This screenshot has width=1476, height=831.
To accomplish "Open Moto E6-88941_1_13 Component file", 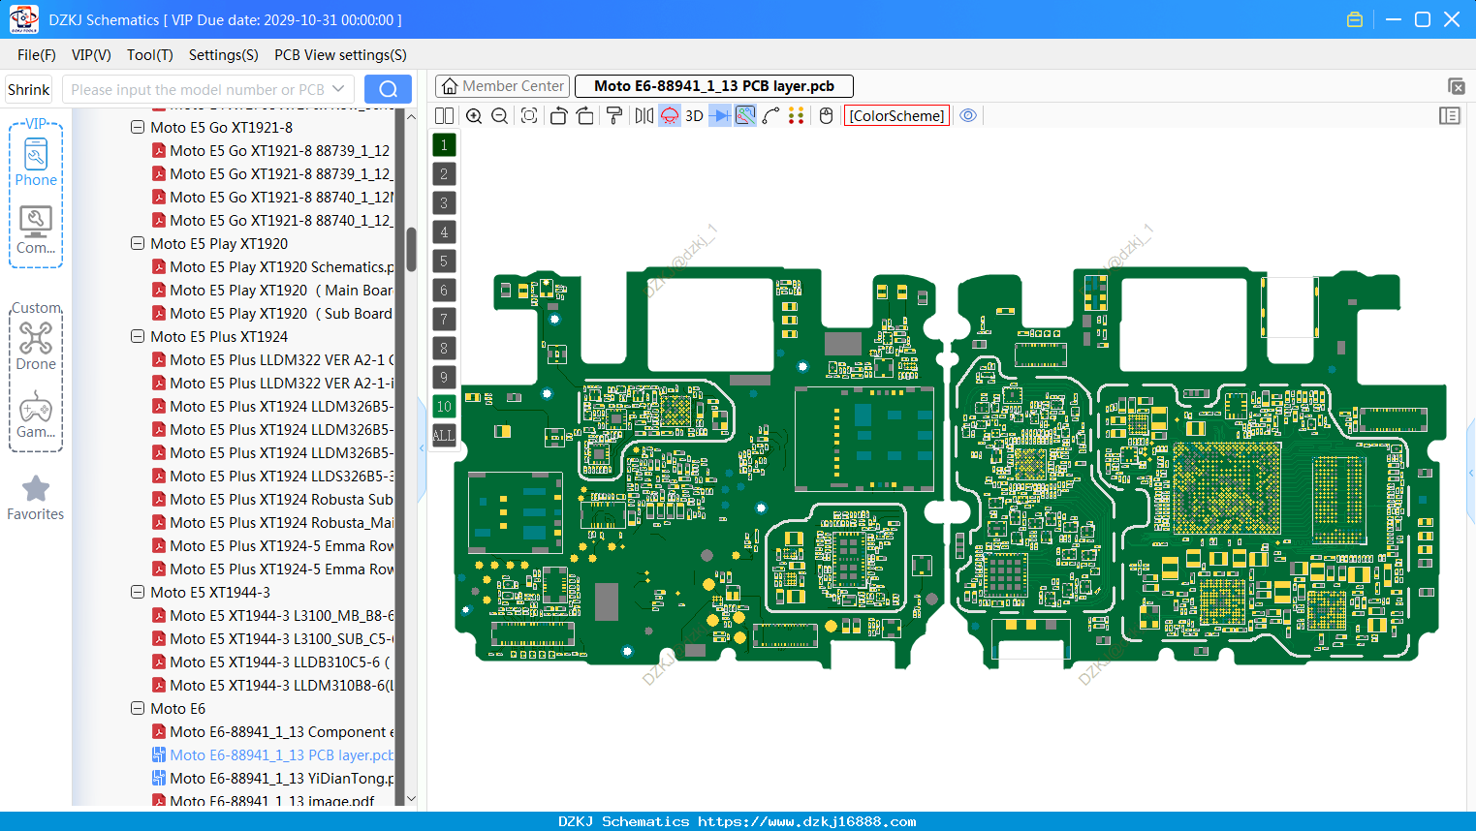I will click(x=273, y=732).
